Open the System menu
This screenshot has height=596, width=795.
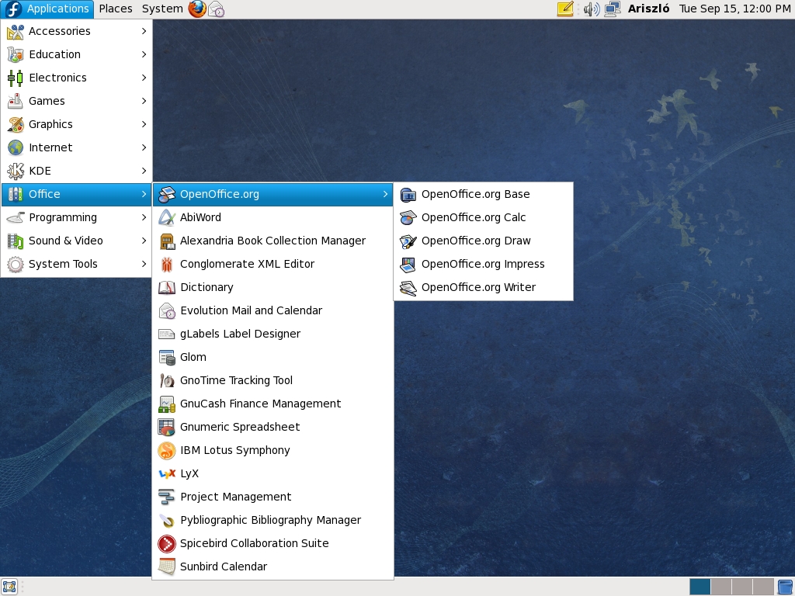click(x=162, y=9)
